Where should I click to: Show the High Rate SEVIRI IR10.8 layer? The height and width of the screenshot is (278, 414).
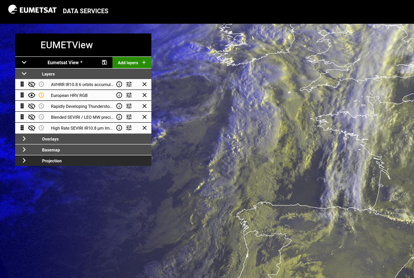pyautogui.click(x=32, y=128)
